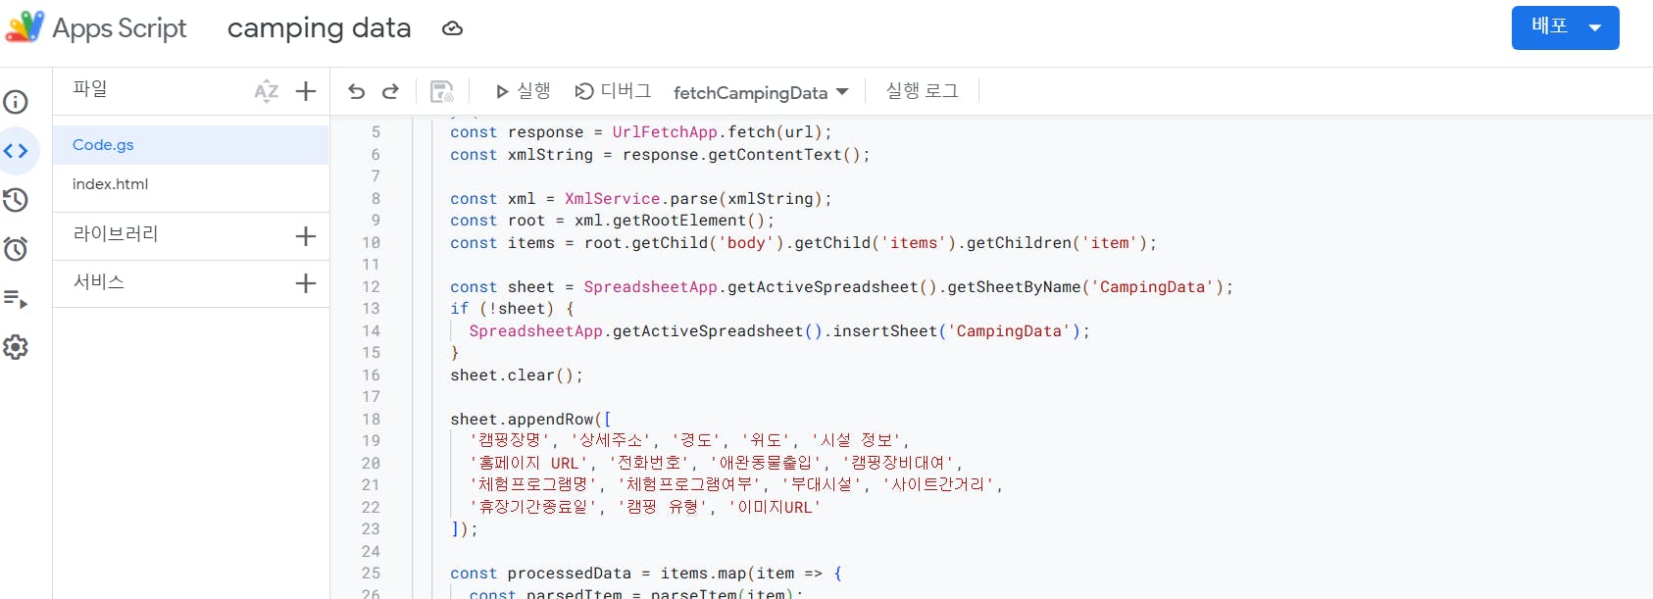Viewport: 1653px width, 599px height.
Task: Click 'CampingData' string on line 12
Action: [1152, 287]
